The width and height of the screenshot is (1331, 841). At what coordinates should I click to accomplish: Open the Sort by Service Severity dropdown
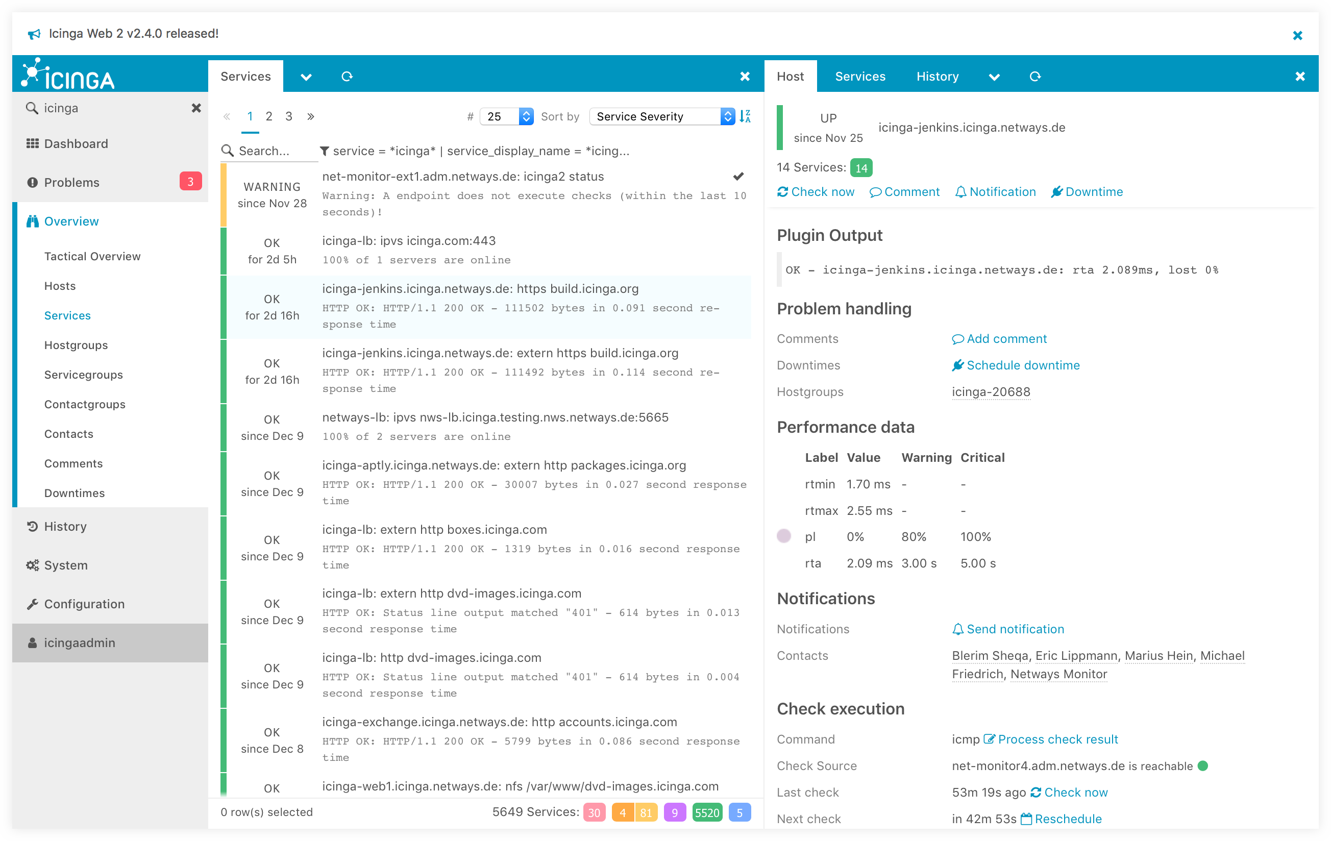663,116
